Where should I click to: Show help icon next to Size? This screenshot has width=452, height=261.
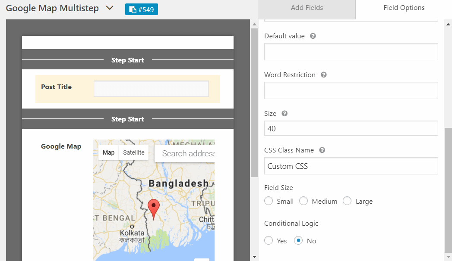click(284, 114)
